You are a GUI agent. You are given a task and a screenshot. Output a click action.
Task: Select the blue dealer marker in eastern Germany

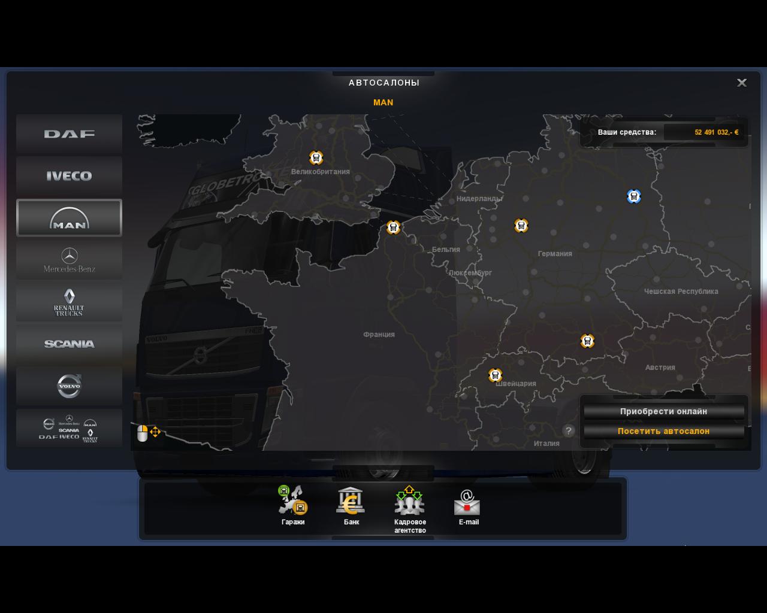633,196
